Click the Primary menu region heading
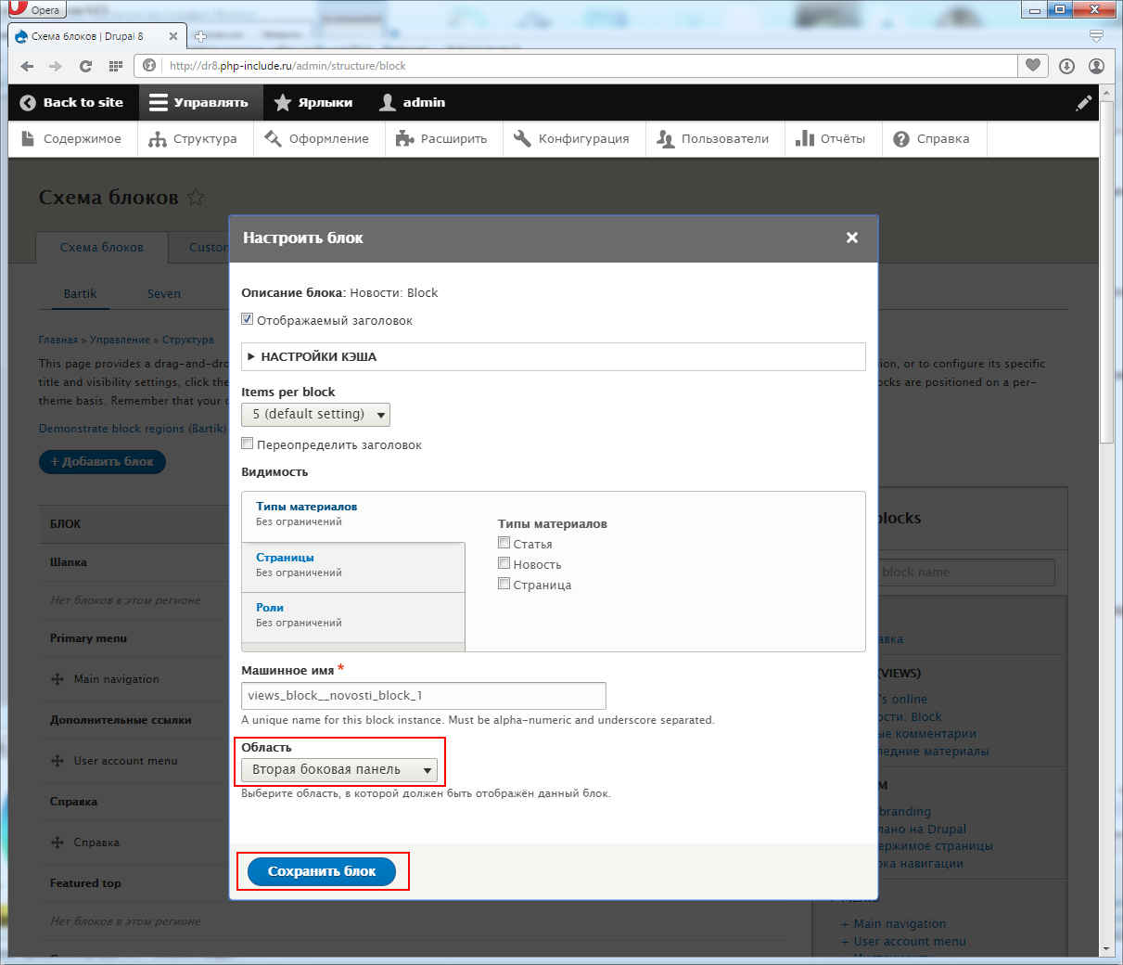This screenshot has width=1123, height=965. [88, 638]
